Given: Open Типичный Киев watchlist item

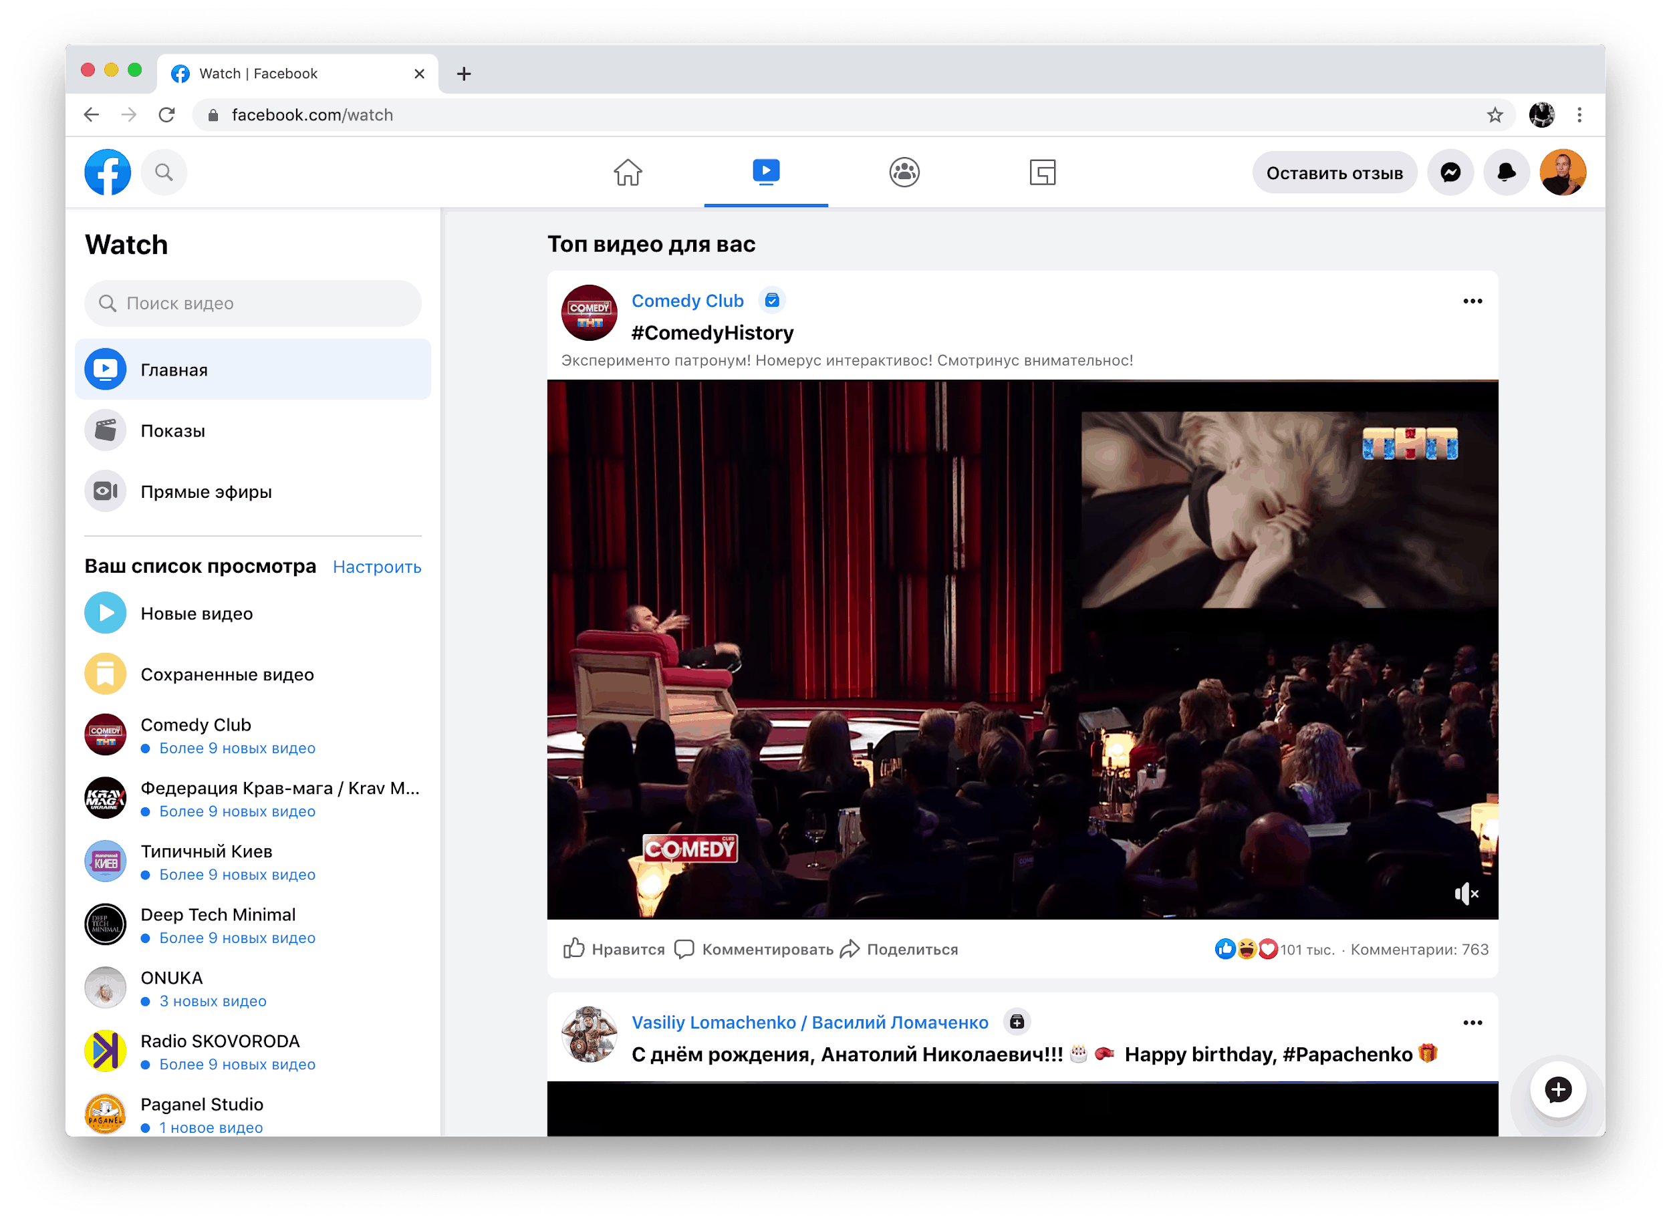Looking at the screenshot, I should click(253, 861).
